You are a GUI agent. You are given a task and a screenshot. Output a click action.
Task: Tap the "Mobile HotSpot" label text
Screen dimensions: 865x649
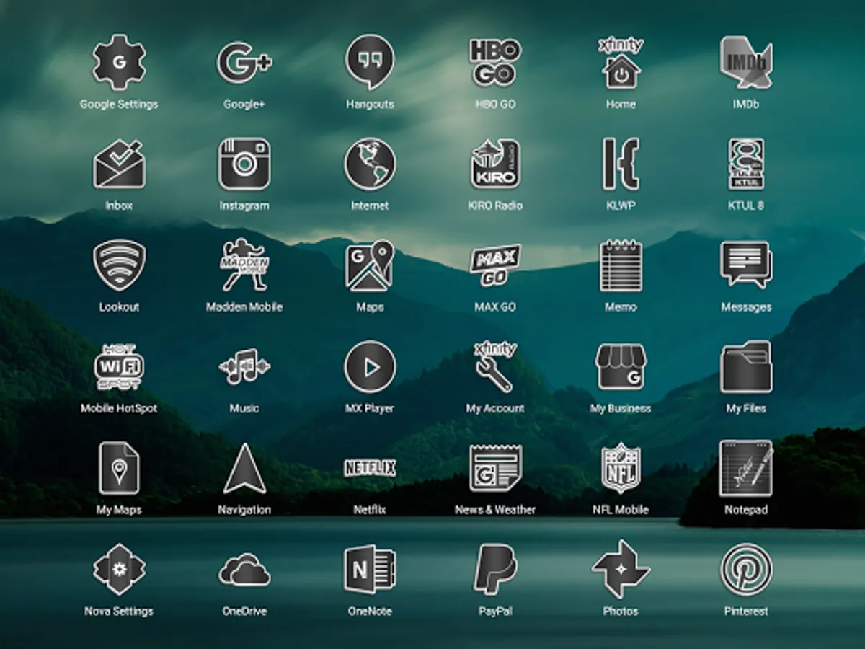(119, 409)
